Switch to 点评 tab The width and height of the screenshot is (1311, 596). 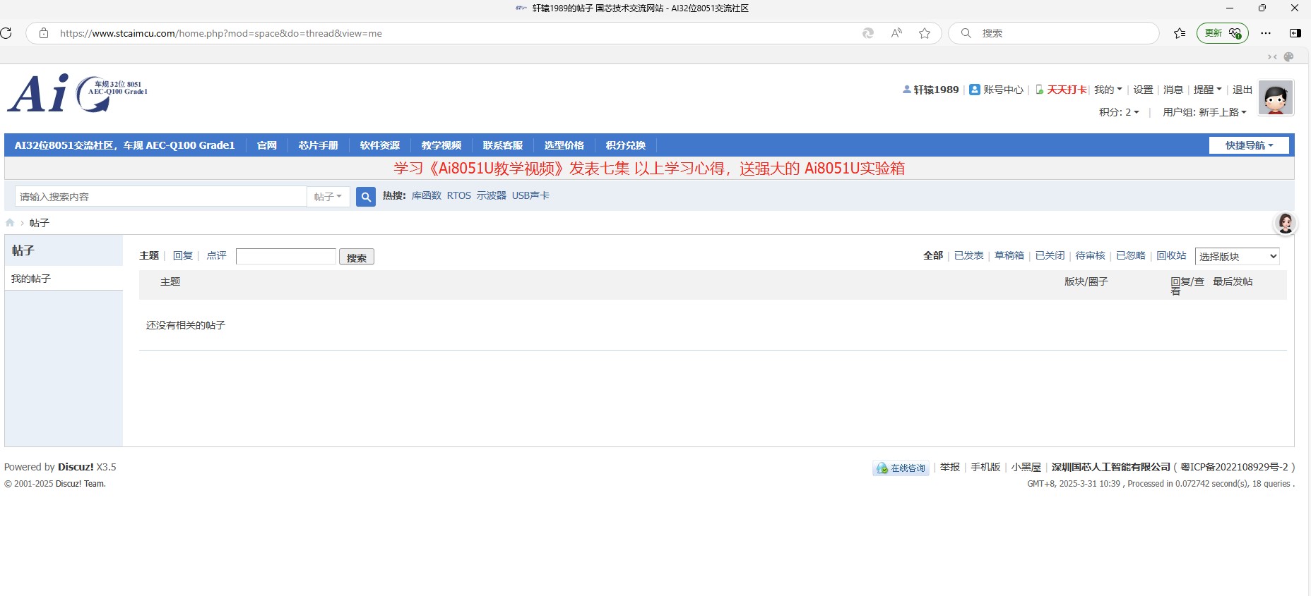tap(217, 255)
